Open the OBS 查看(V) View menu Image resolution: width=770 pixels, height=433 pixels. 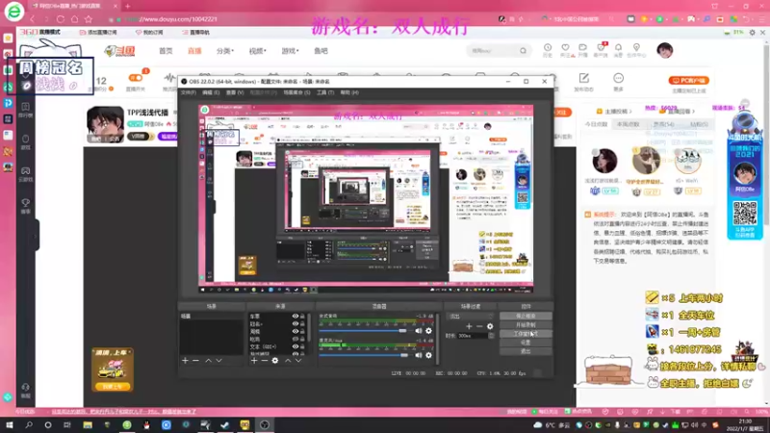coord(235,92)
